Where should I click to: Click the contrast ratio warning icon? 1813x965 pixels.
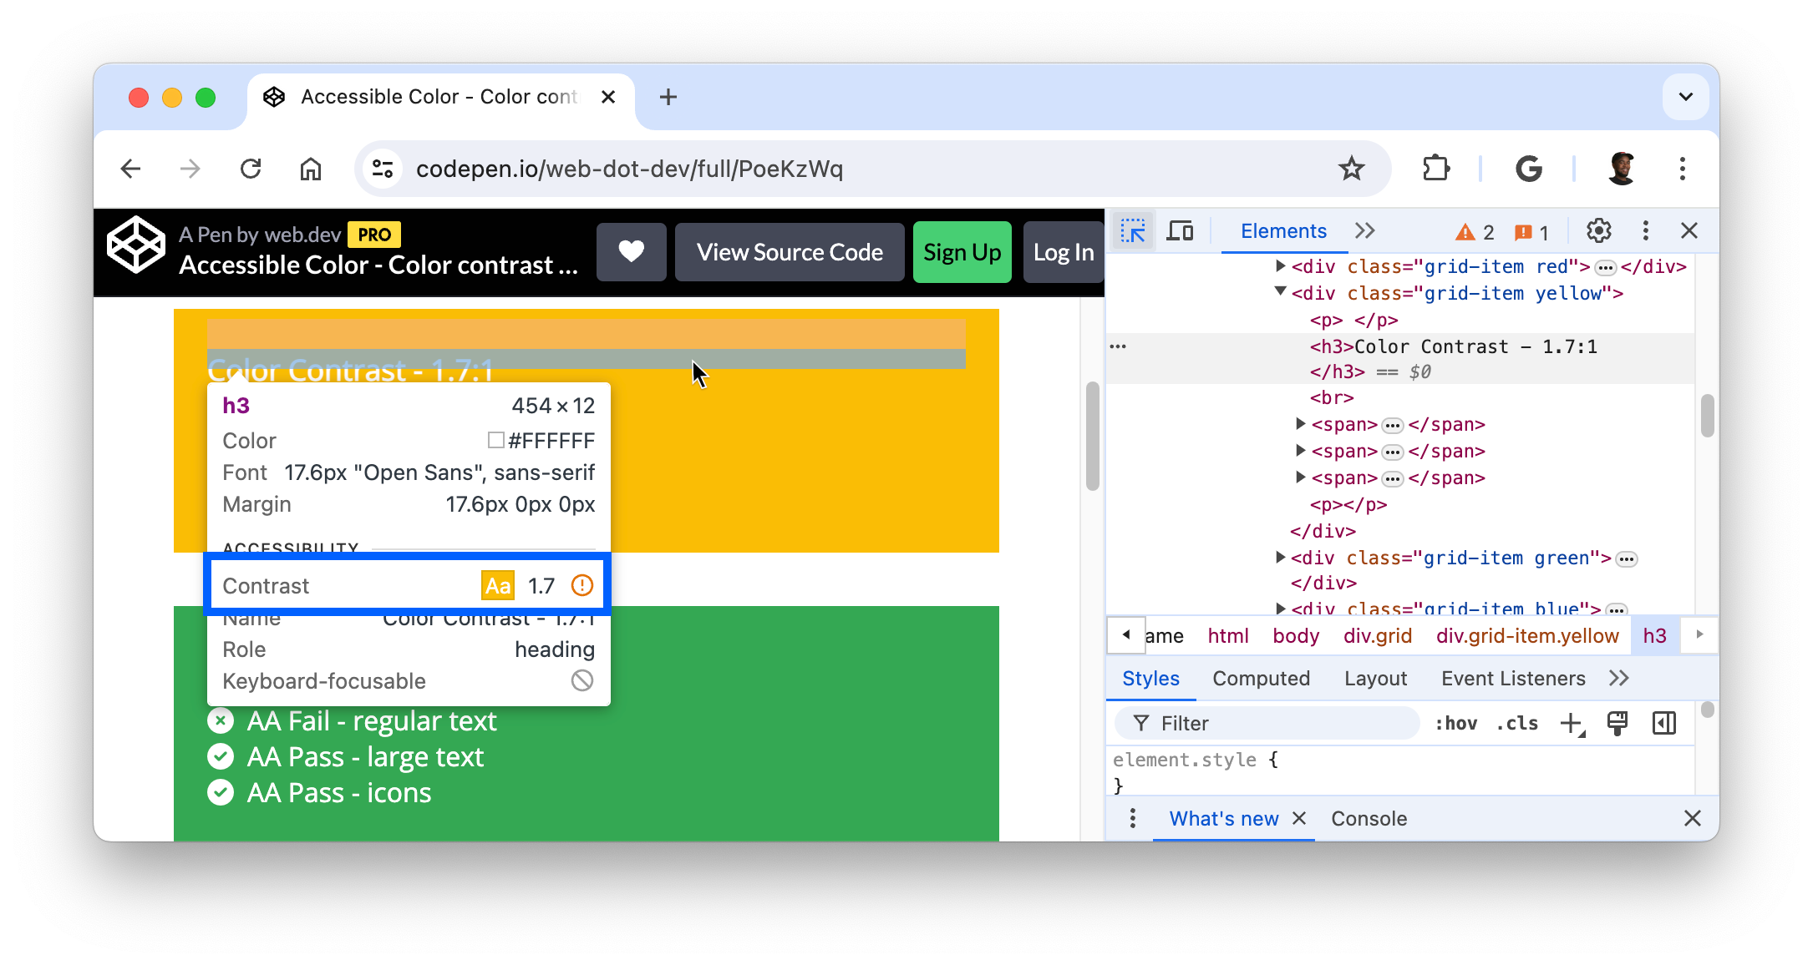pyautogui.click(x=583, y=586)
